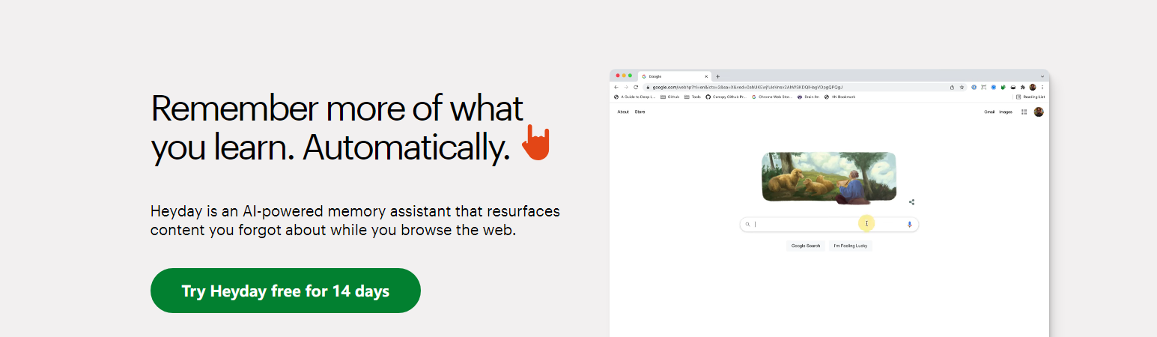Open the Gmail link
Screen dimensions: 1157x337
coord(989,112)
